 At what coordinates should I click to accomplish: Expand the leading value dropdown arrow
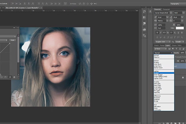[182, 17]
